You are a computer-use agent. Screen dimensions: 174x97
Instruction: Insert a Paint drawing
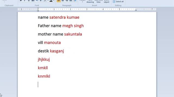click(90, 1)
